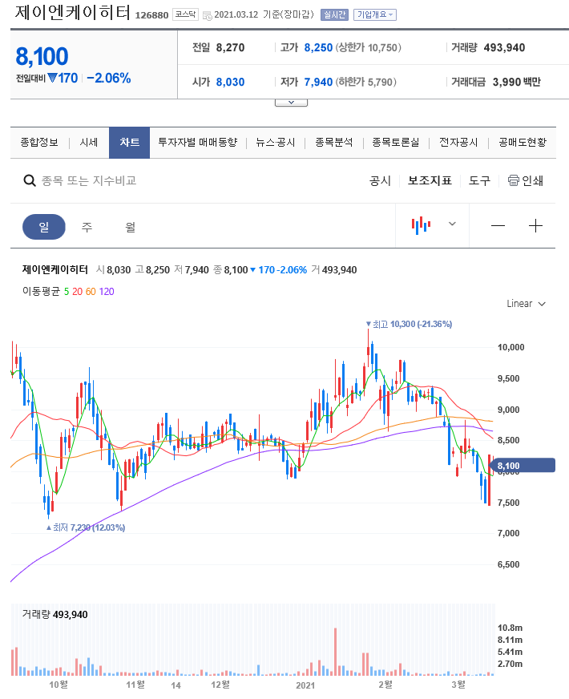Click the 2021 label on time axis

point(305,685)
